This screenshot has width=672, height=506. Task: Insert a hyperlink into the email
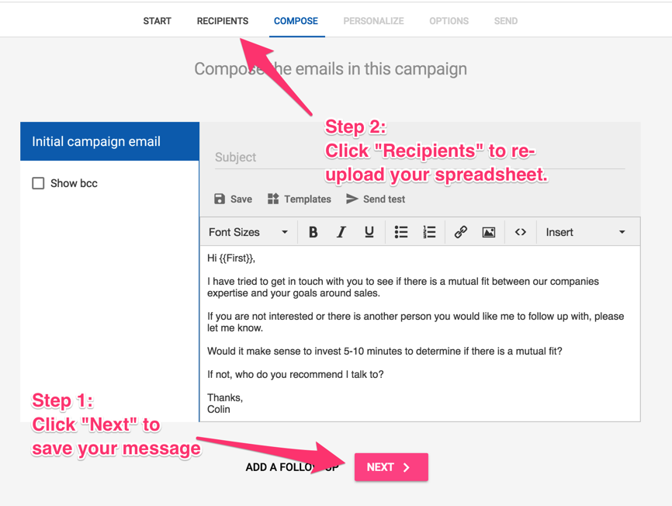[459, 231]
